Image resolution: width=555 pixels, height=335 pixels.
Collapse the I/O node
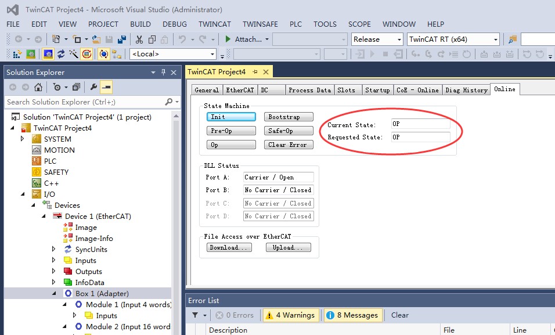pos(23,194)
